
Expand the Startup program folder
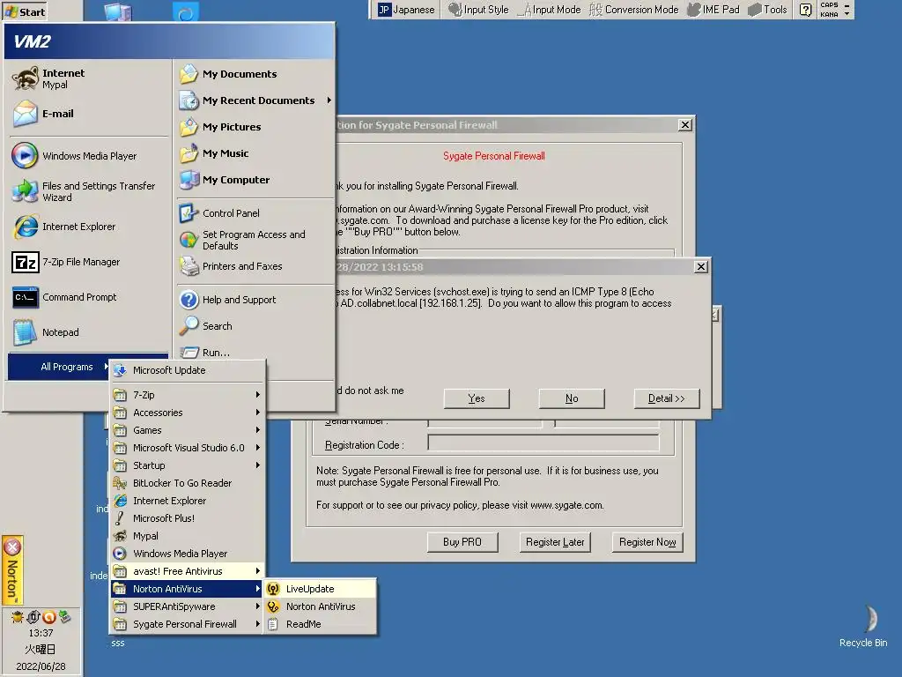[x=188, y=465]
